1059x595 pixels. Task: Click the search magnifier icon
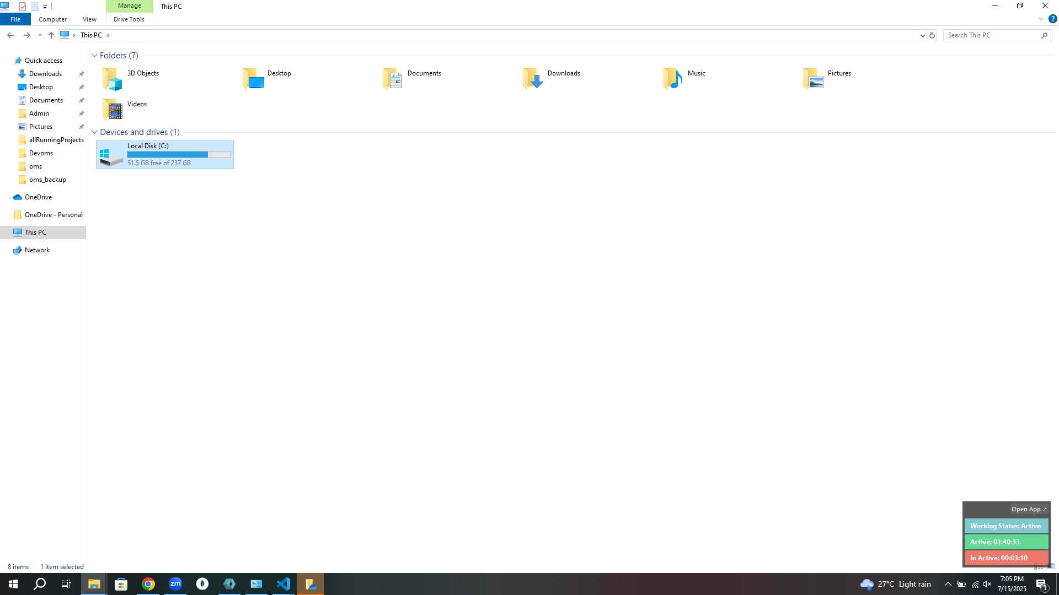(1044, 35)
